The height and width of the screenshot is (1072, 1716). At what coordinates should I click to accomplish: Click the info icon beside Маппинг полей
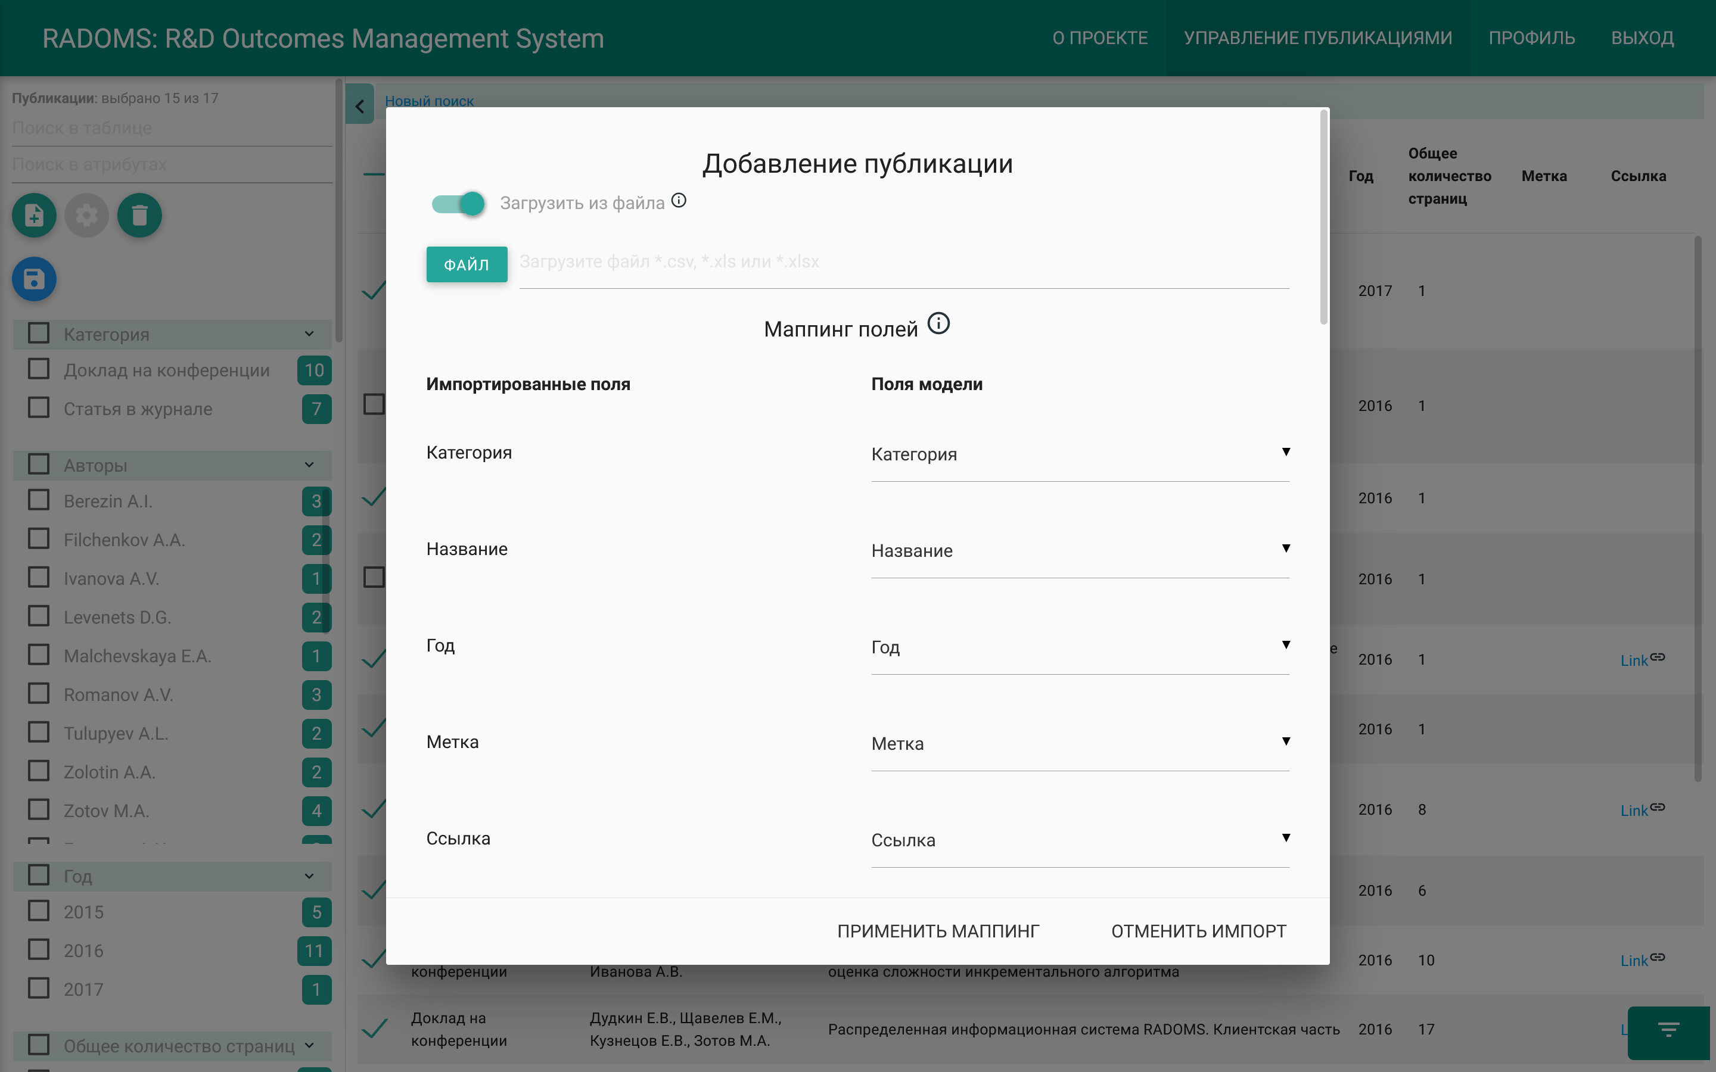click(x=939, y=323)
